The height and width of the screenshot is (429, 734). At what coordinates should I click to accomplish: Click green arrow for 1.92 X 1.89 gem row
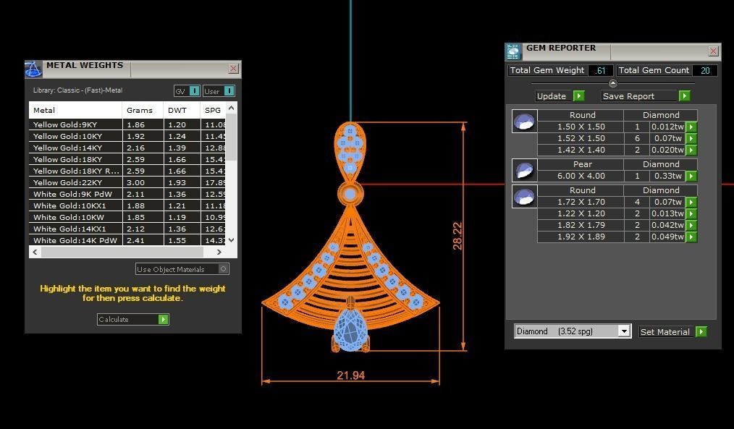point(691,237)
